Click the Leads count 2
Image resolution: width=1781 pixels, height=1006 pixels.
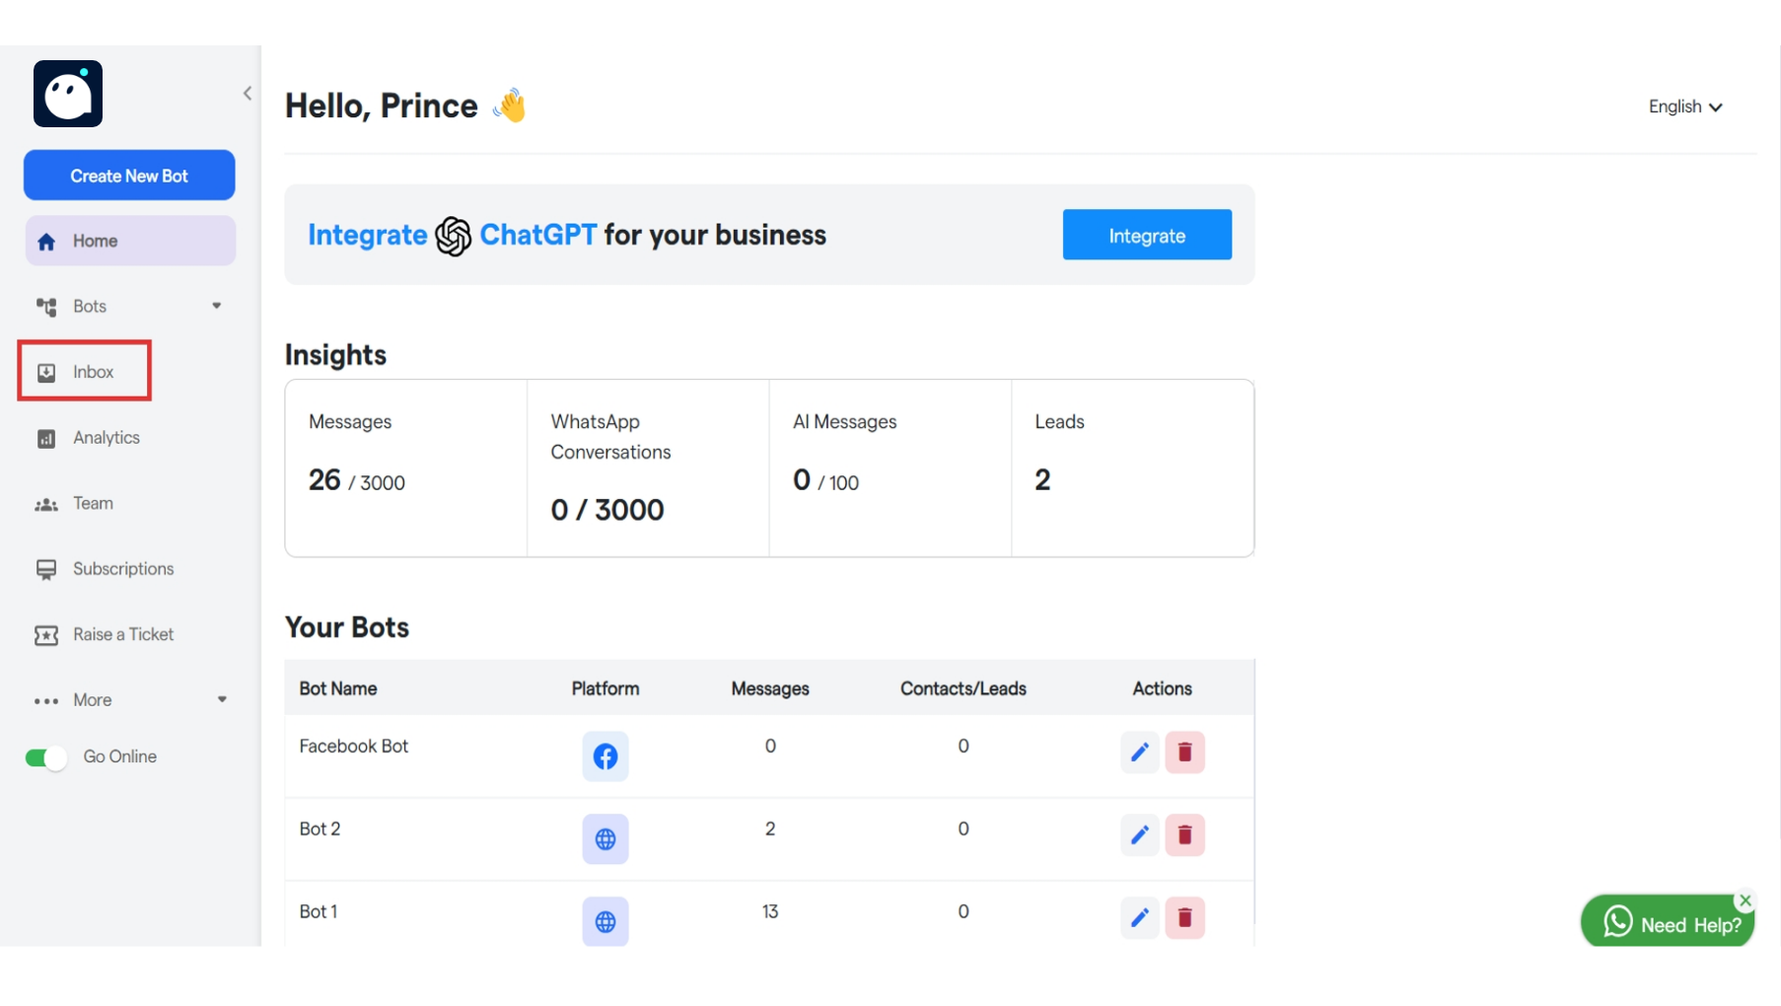point(1042,480)
